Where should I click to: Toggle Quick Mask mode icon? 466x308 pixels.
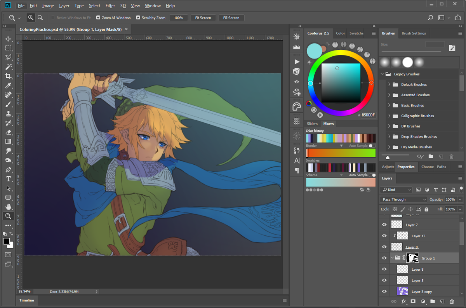coord(8,255)
